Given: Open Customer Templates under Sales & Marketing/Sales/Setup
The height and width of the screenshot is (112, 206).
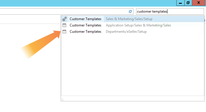Looking at the screenshot, I should (133, 19).
